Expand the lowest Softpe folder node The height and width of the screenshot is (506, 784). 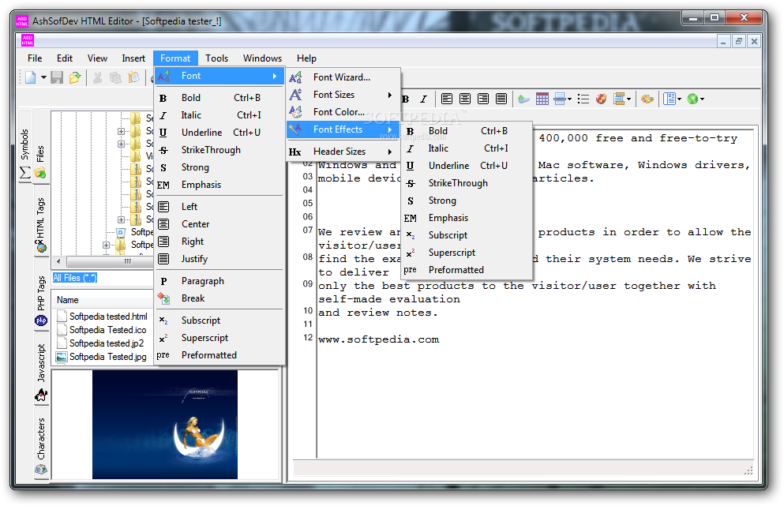click(x=106, y=245)
